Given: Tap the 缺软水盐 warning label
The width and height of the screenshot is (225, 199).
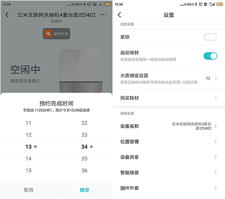Looking at the screenshot, I should click(61, 34).
